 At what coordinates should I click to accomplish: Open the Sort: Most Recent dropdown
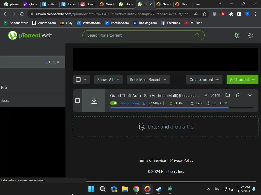point(148,79)
